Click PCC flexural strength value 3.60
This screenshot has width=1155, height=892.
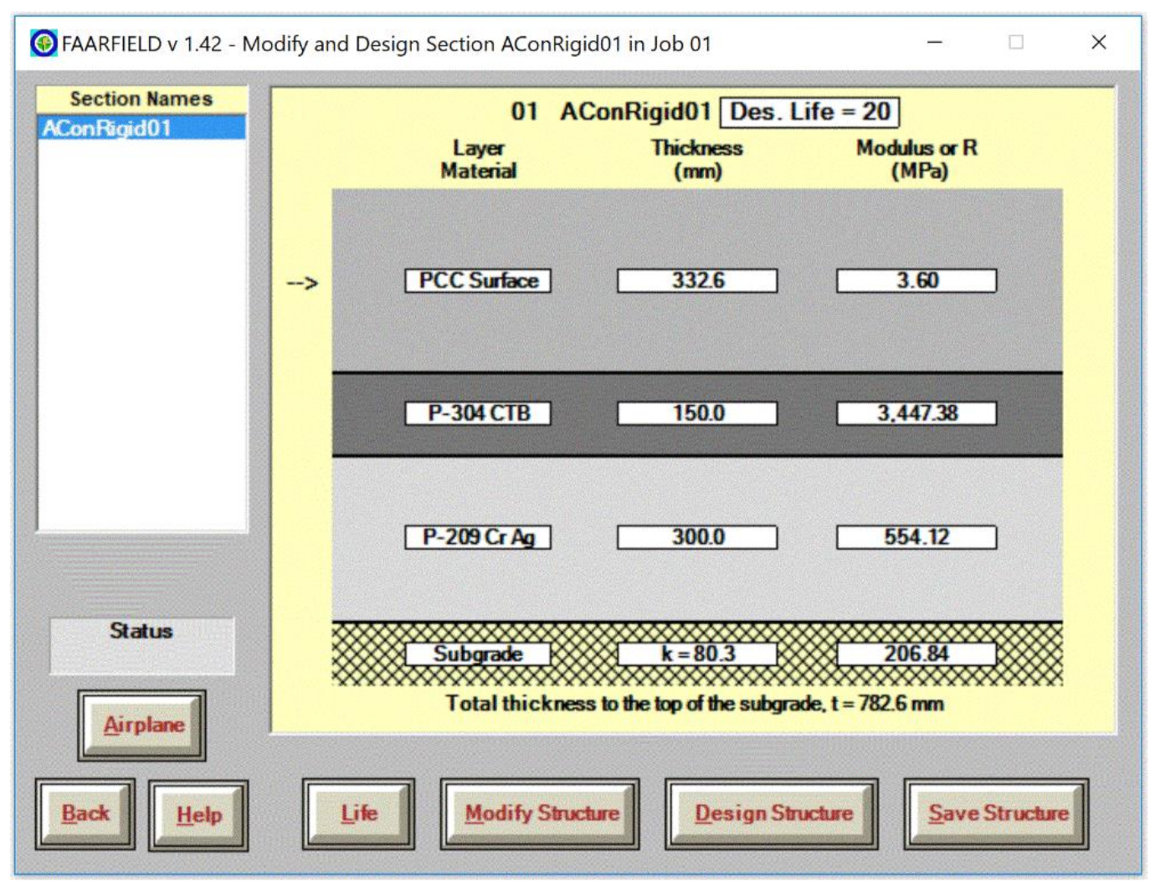[916, 280]
